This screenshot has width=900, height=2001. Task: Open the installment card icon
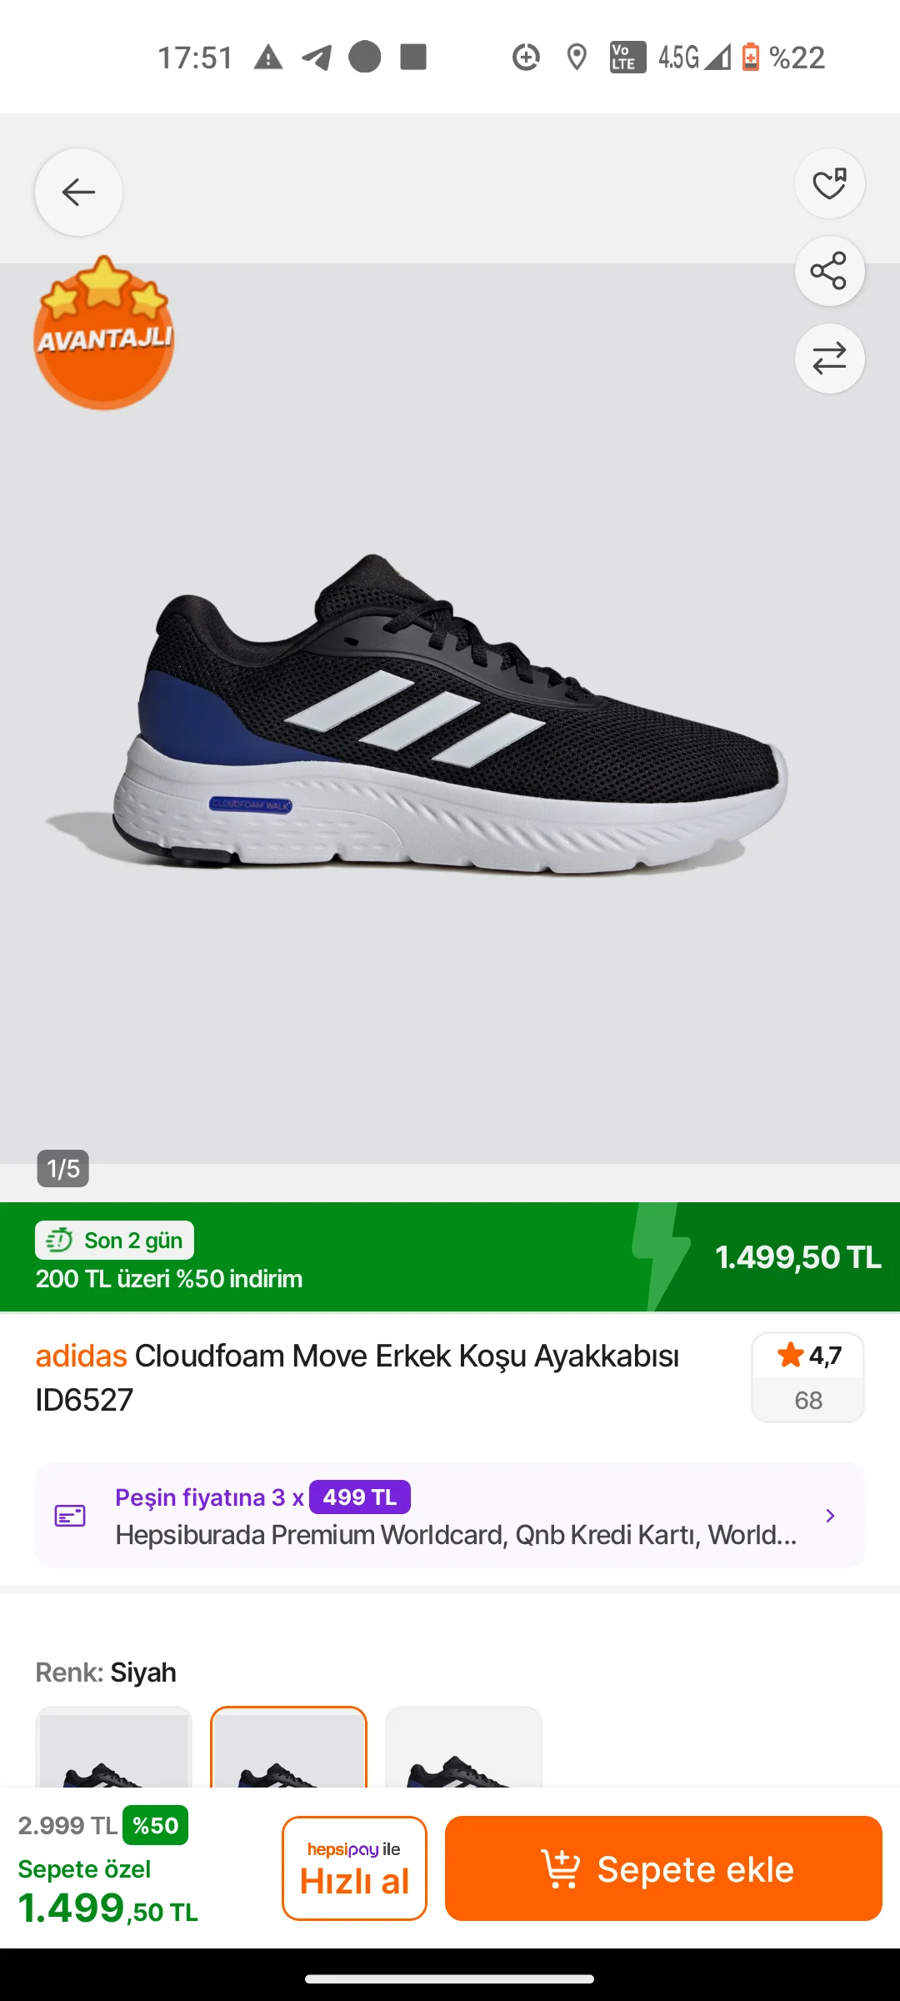point(70,1516)
